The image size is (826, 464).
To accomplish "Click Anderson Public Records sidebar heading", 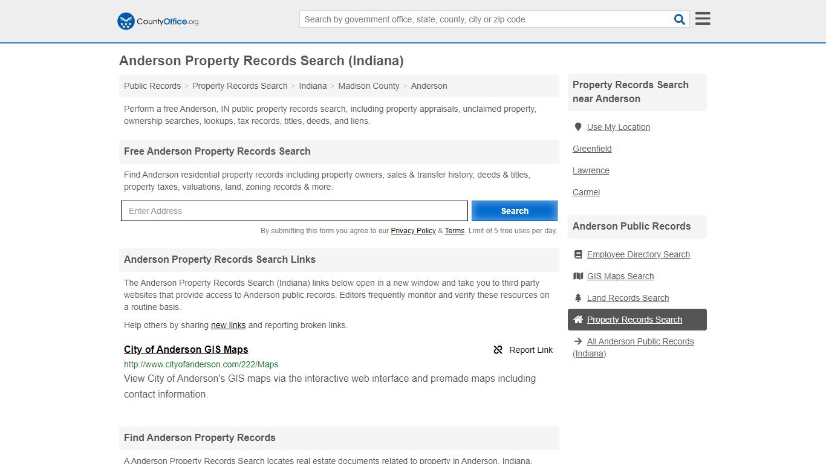I will click(x=631, y=226).
